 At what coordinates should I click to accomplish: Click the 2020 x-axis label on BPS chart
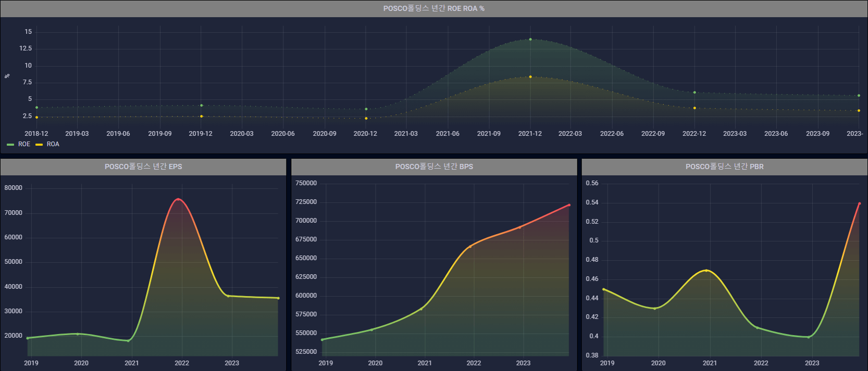(375, 363)
